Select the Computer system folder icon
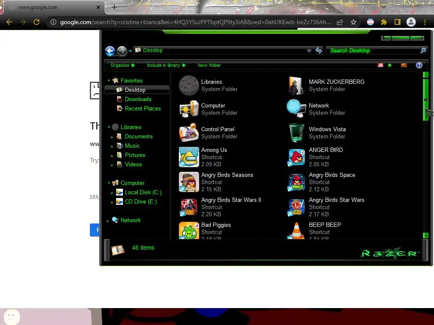434x325 pixels. (189, 109)
